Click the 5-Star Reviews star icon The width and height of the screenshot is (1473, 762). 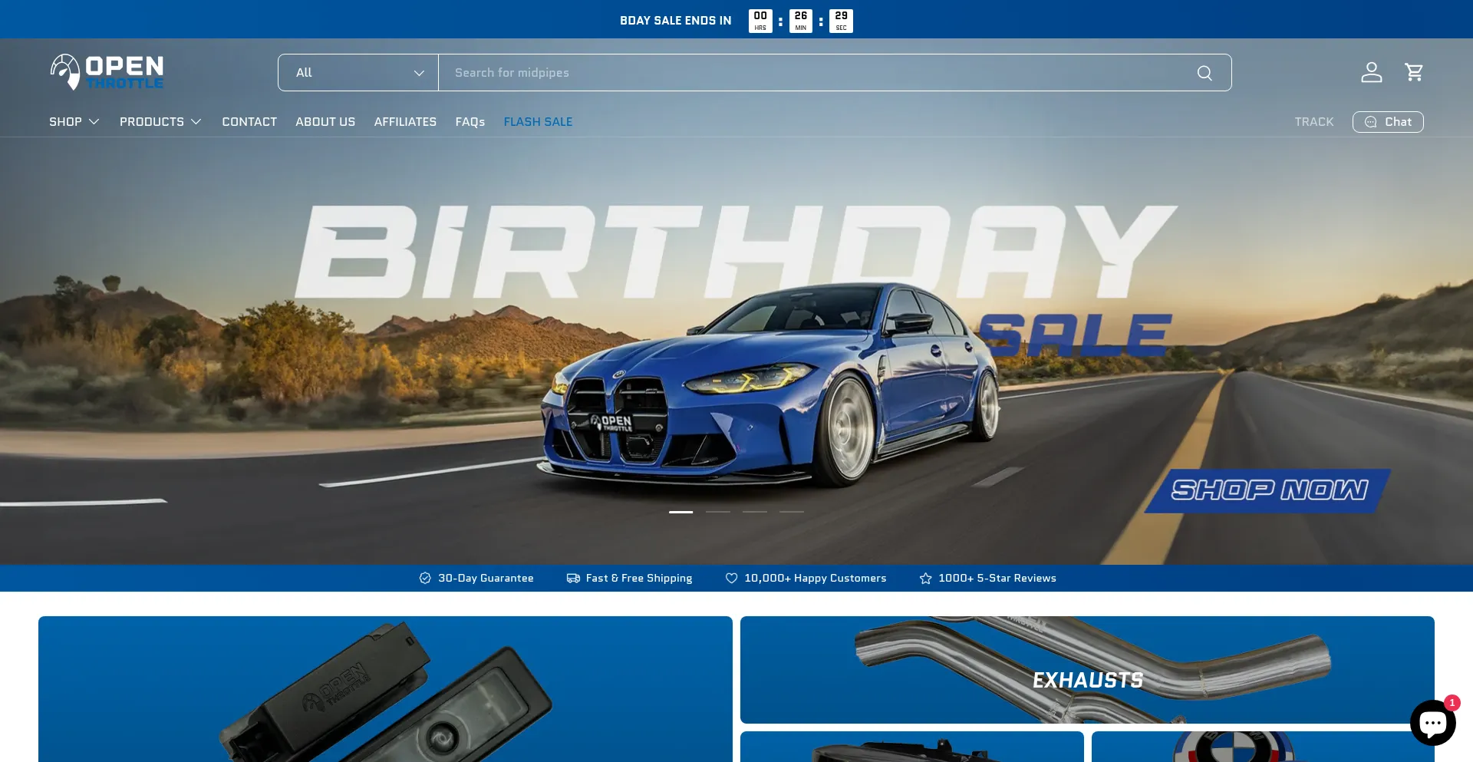[x=925, y=578]
